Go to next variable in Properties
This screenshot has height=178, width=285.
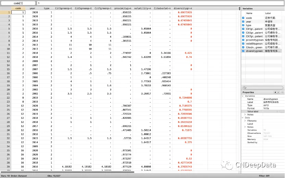click(x=278, y=92)
